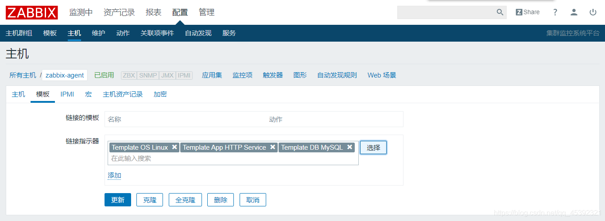Open the 触发器 link
The width and height of the screenshot is (605, 221).
[x=273, y=75]
